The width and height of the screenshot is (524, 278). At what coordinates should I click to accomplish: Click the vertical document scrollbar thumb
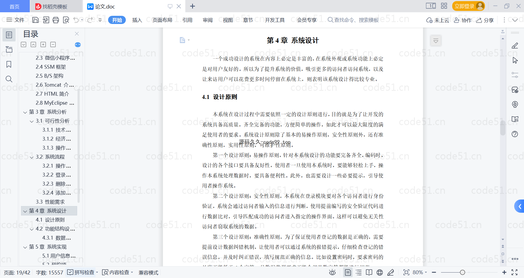pyautogui.click(x=503, y=128)
